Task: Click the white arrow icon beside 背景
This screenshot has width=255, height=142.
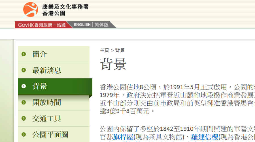Action: click(x=24, y=86)
